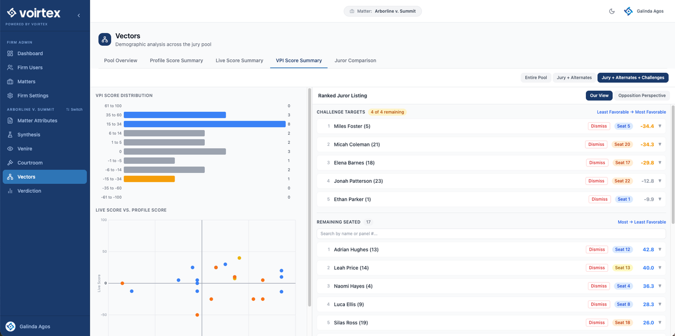The width and height of the screenshot is (675, 336).
Task: Open Courtroom gavel icon
Action: coord(10,163)
